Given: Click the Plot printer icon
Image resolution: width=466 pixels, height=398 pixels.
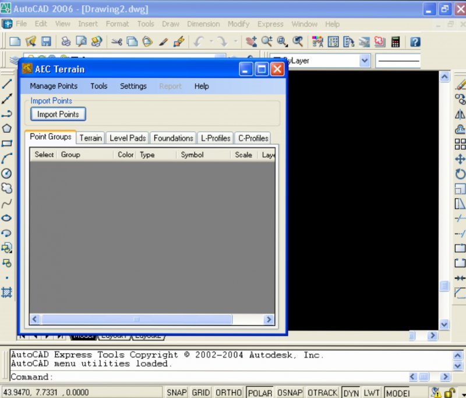Looking at the screenshot, I should 66,41.
